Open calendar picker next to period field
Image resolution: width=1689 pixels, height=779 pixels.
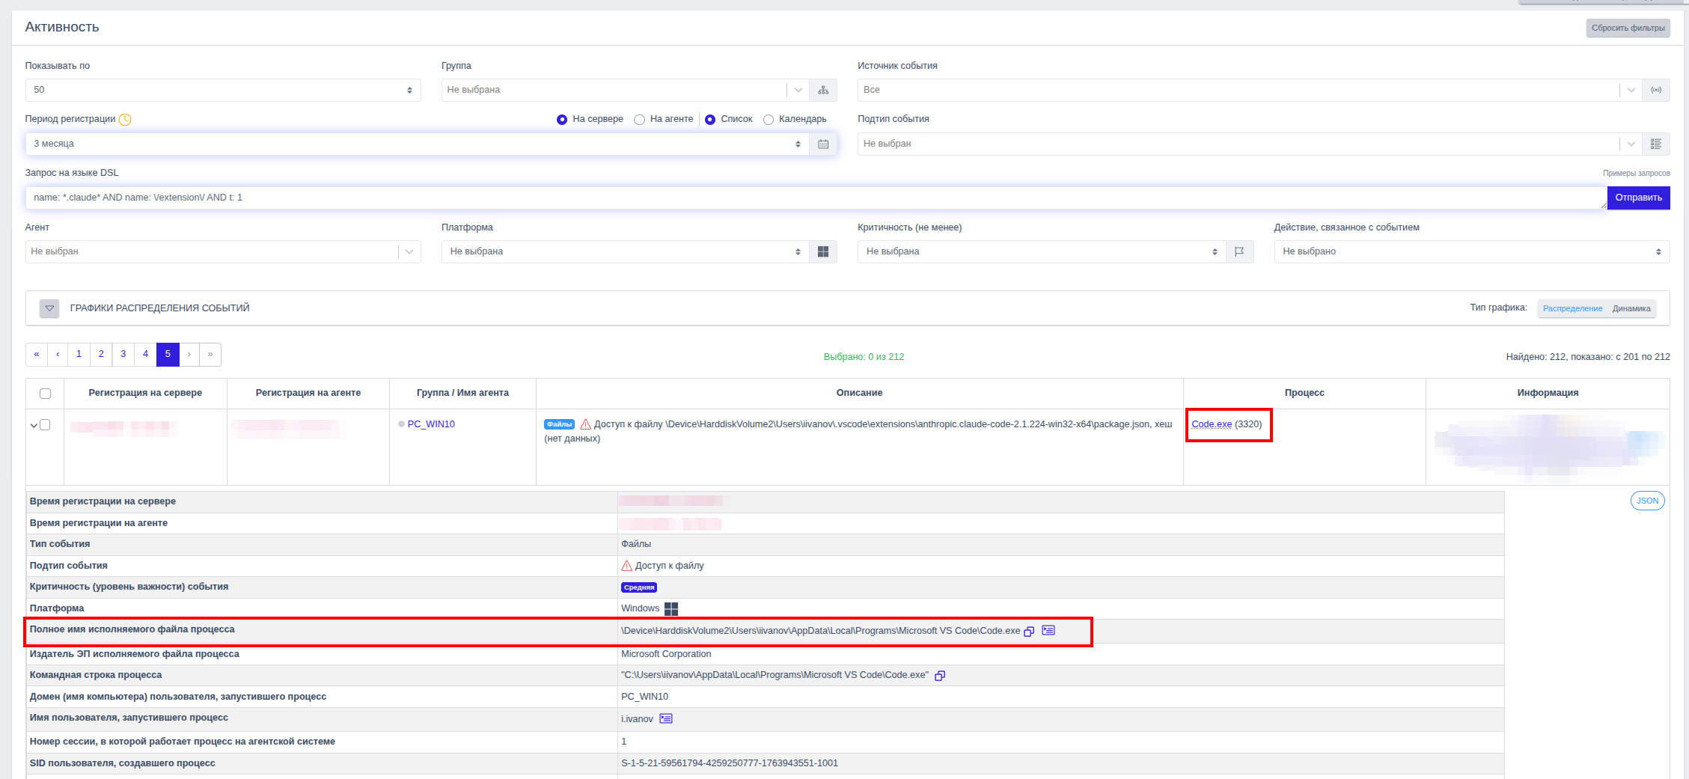pos(823,144)
